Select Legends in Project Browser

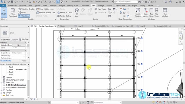[x=9, y=77]
